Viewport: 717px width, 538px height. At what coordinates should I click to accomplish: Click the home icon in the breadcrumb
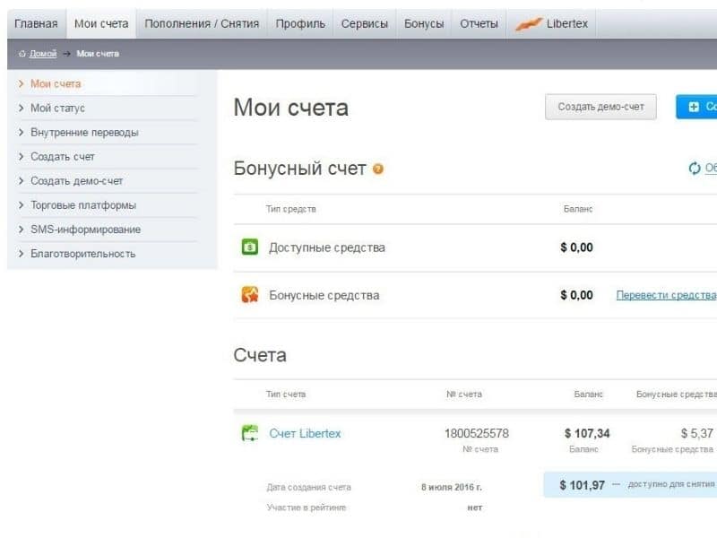(22, 54)
